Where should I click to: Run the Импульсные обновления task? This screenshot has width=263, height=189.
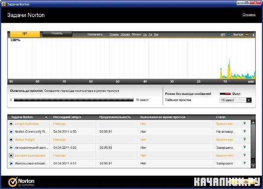11,163
